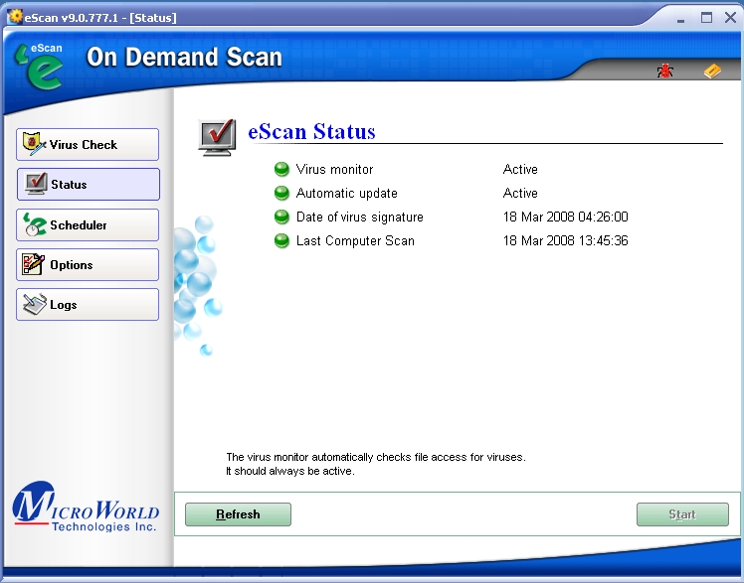This screenshot has height=583, width=744.
Task: Click the red bug icon
Action: 664,71
